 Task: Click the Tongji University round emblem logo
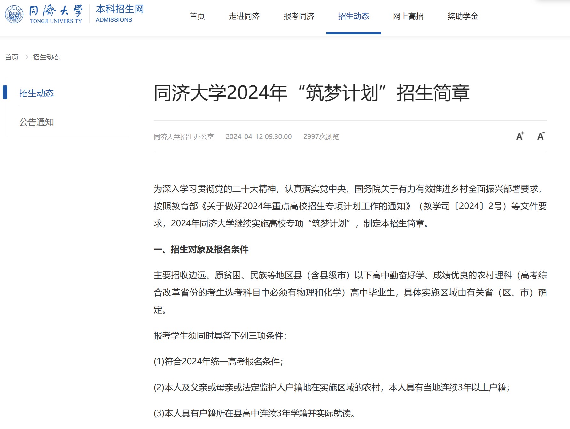[14, 14]
